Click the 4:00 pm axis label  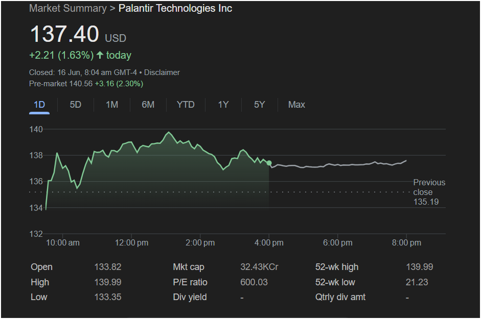pos(269,243)
